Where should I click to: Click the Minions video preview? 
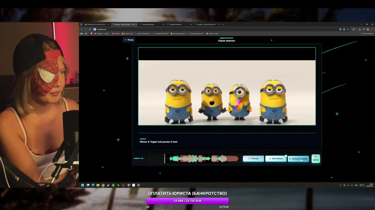[227, 86]
